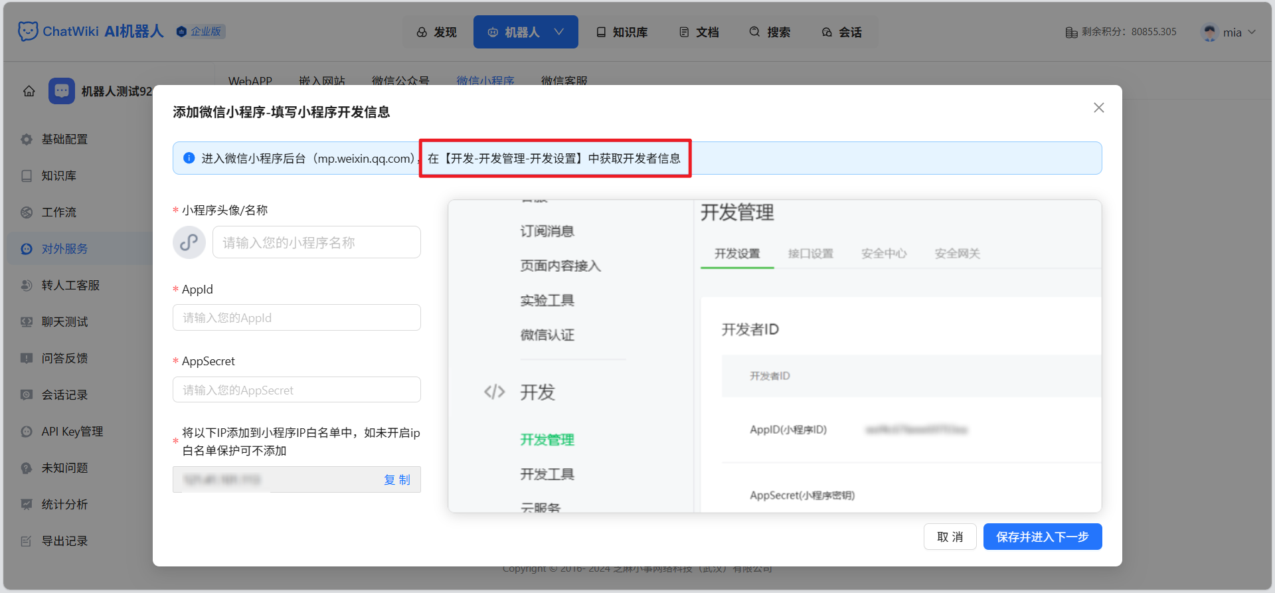Click the 聊天测试 sidebar icon

click(27, 322)
